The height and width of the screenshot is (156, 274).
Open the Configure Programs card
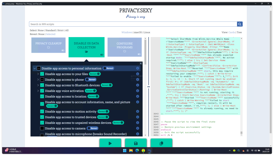point(125,47)
